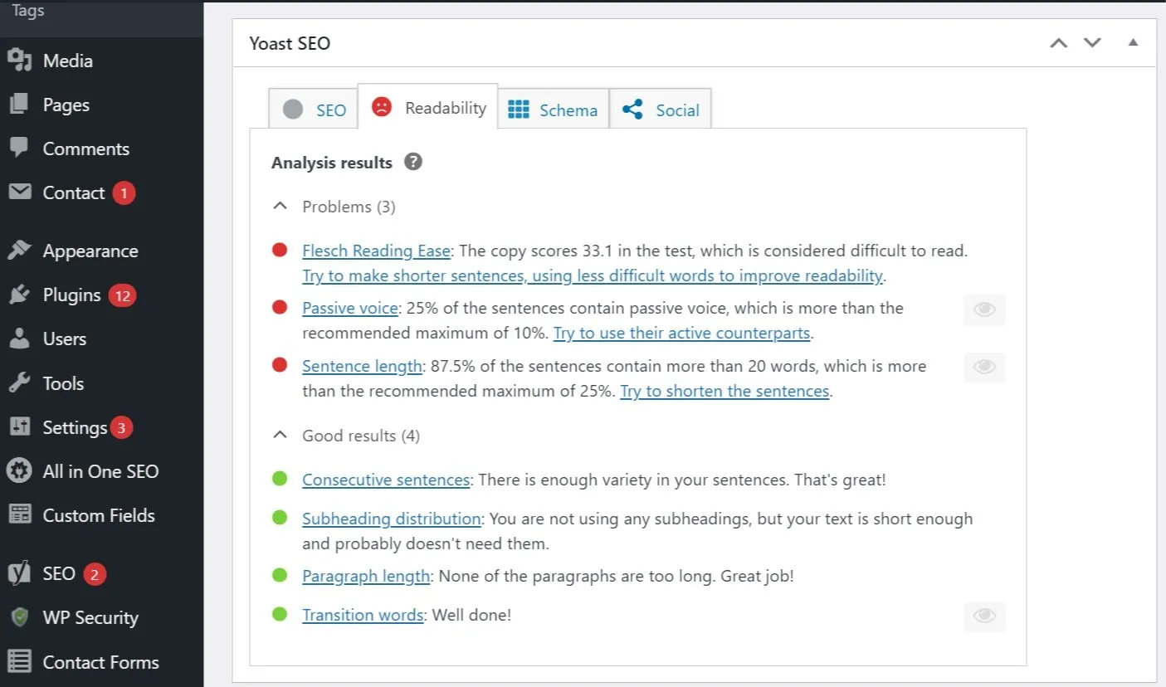Switch to the Social tab

pyautogui.click(x=661, y=110)
